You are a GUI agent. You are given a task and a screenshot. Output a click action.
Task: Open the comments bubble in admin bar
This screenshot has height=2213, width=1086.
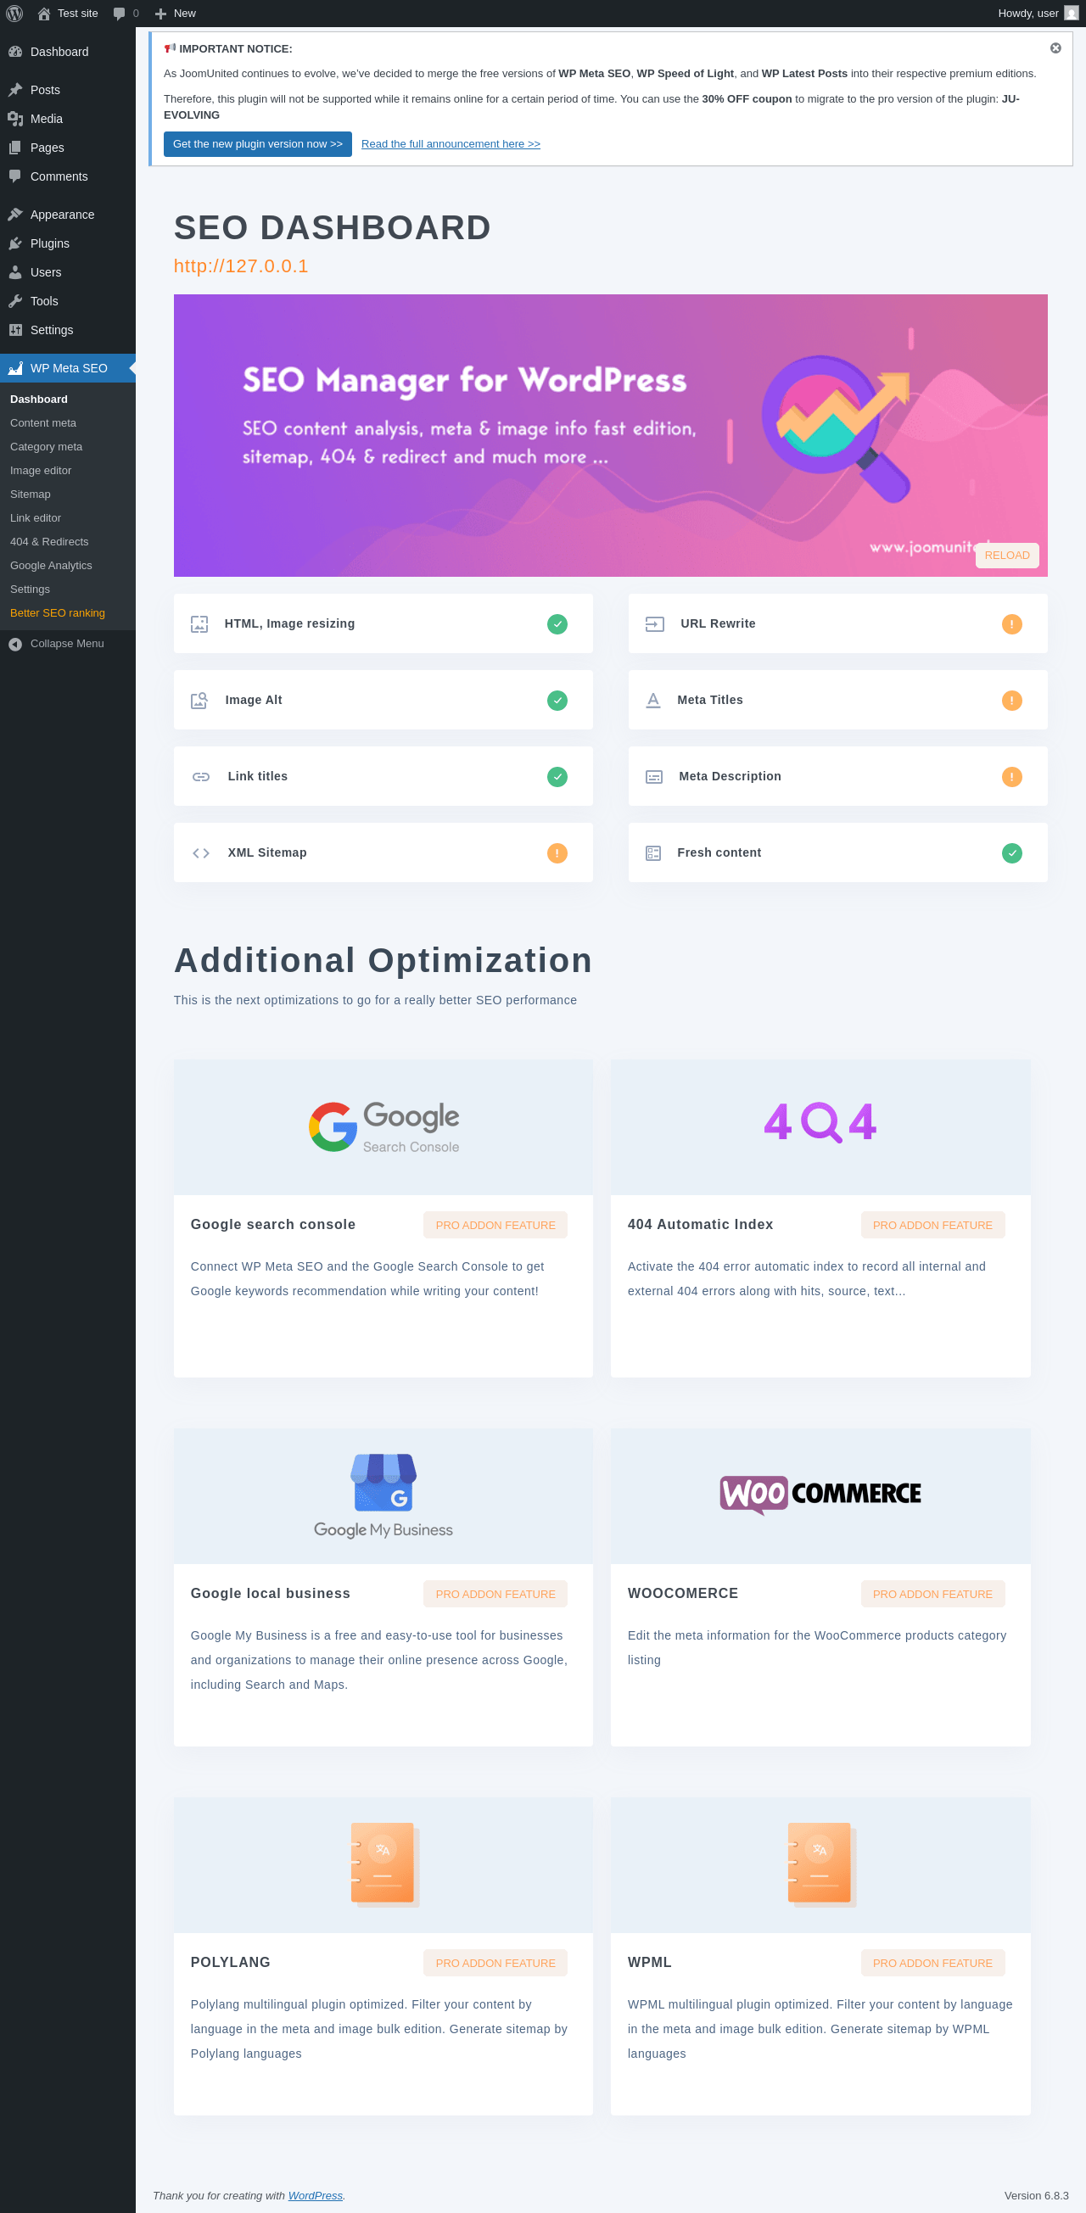[x=126, y=13]
